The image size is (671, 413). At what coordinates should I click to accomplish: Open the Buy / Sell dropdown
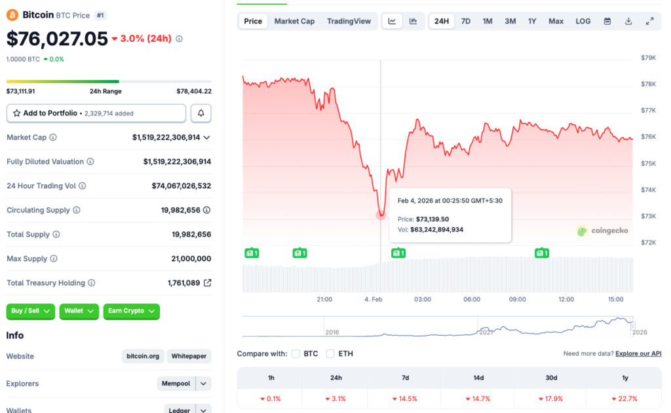[30, 311]
